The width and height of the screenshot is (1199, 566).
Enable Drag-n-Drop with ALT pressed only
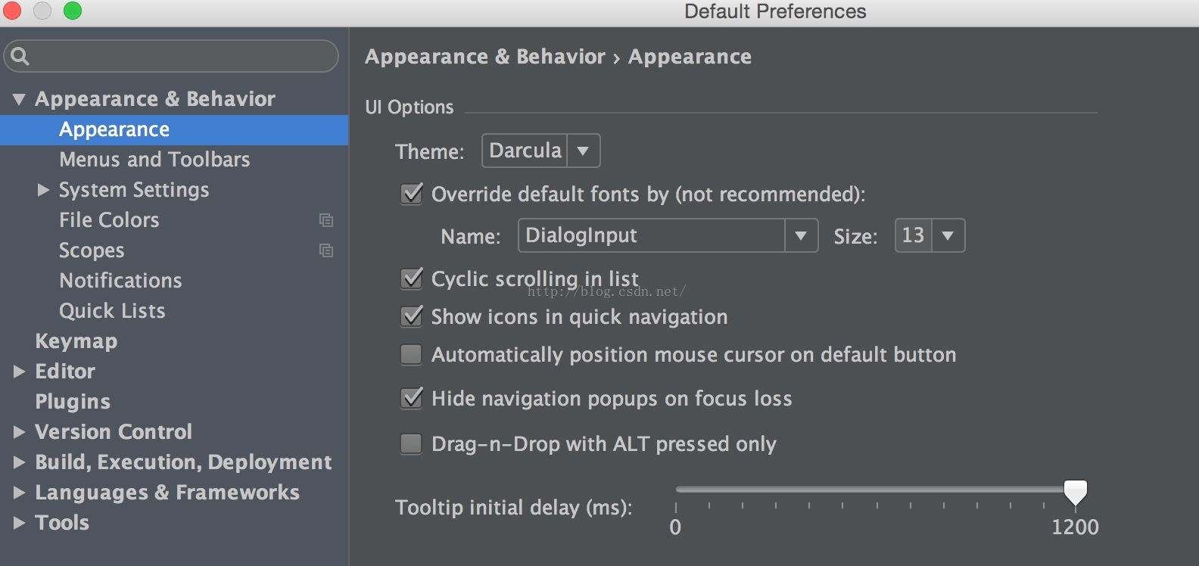point(411,443)
